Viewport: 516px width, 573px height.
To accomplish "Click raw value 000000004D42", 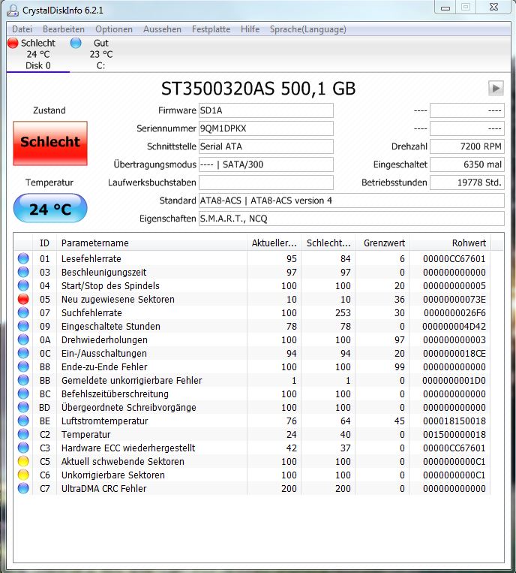I will [x=454, y=327].
